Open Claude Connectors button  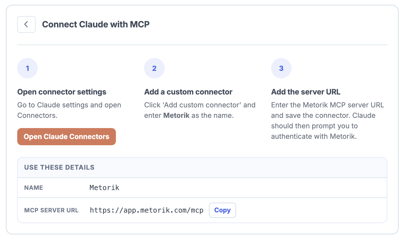(66, 137)
